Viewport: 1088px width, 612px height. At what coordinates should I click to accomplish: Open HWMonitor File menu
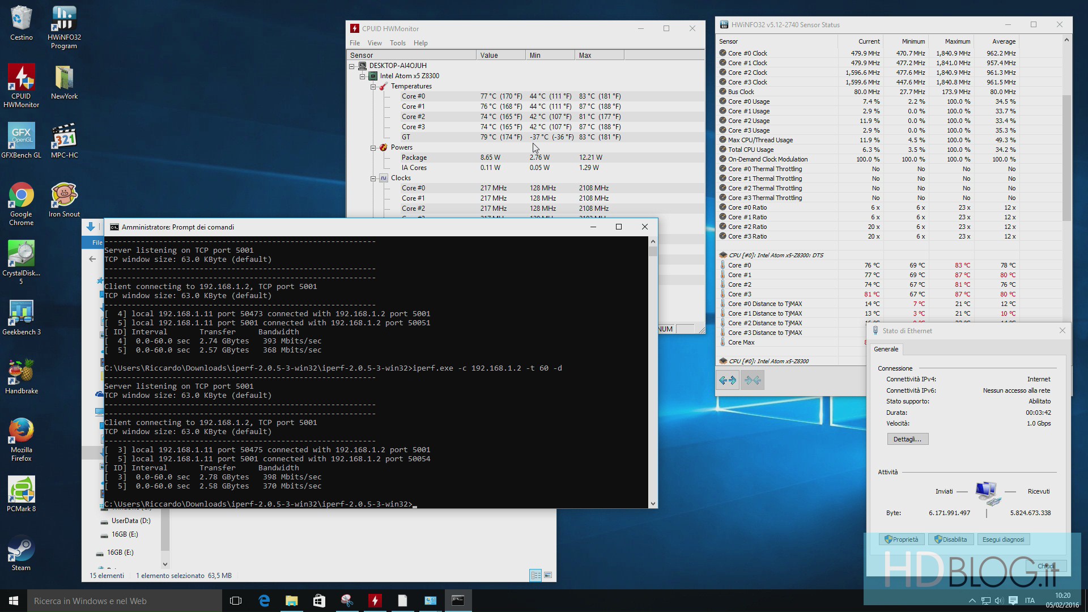pyautogui.click(x=355, y=43)
